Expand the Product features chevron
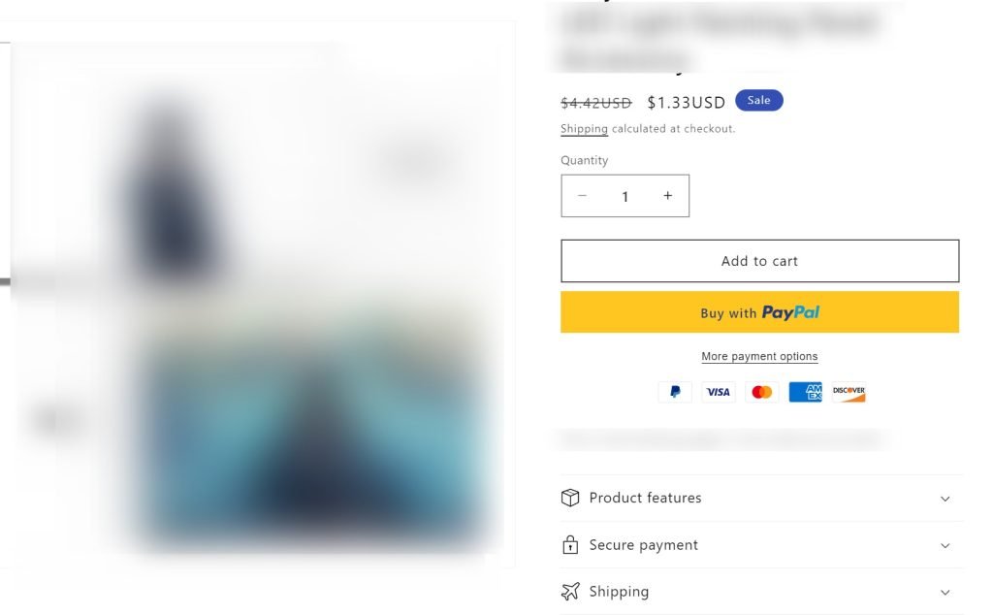The image size is (993, 615). coord(945,500)
